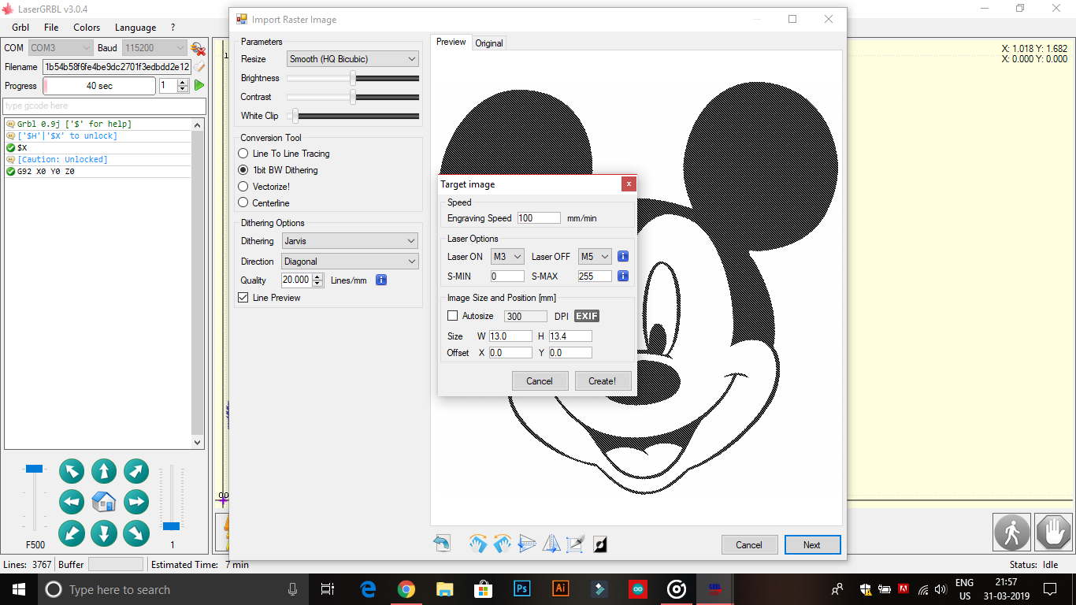Click the Flip Vertical icon

pos(526,543)
